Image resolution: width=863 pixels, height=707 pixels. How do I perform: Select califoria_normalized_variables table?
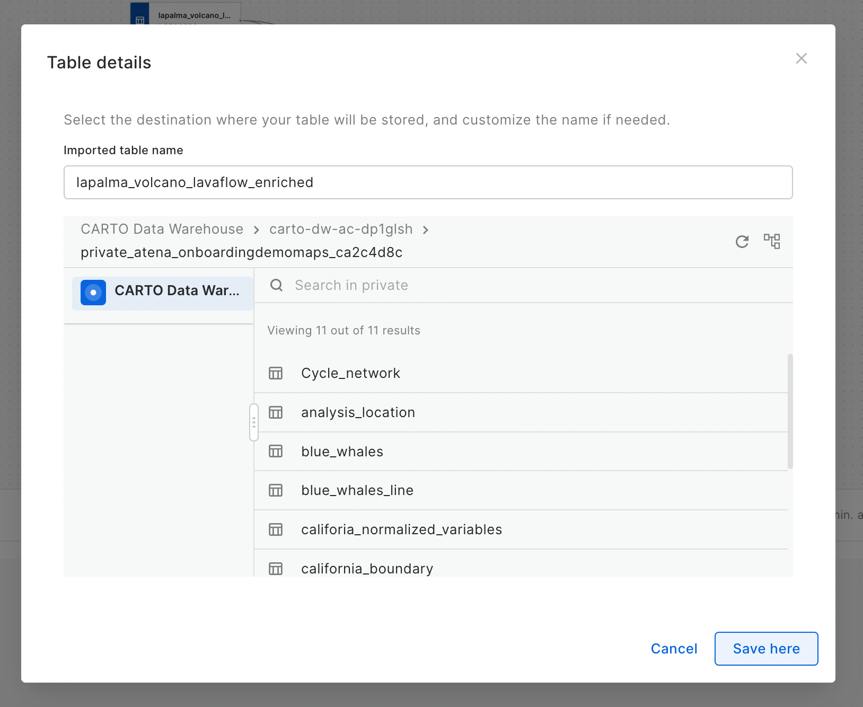(521, 529)
